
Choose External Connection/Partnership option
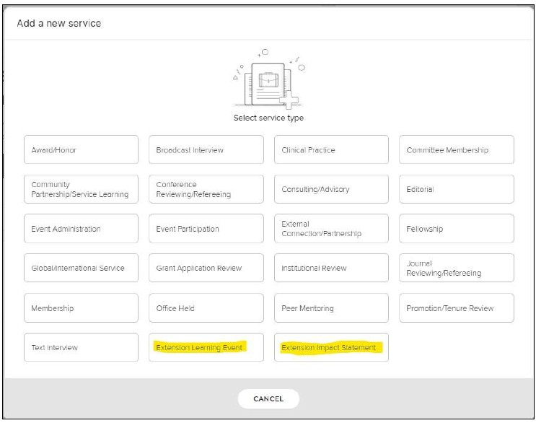point(331,229)
